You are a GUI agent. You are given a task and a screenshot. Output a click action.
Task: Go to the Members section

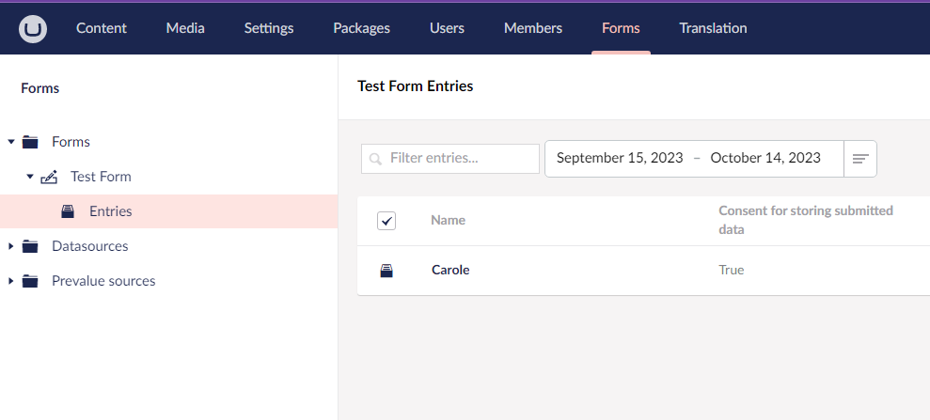pyautogui.click(x=533, y=28)
